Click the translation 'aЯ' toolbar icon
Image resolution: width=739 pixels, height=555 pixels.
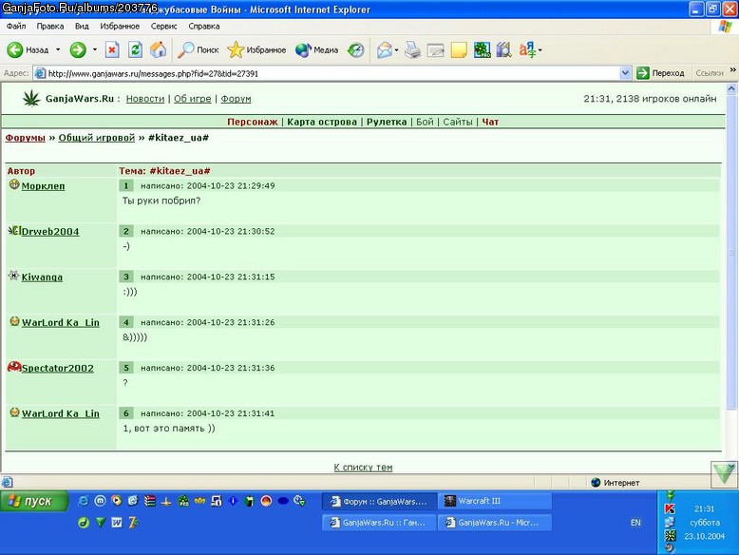click(527, 50)
